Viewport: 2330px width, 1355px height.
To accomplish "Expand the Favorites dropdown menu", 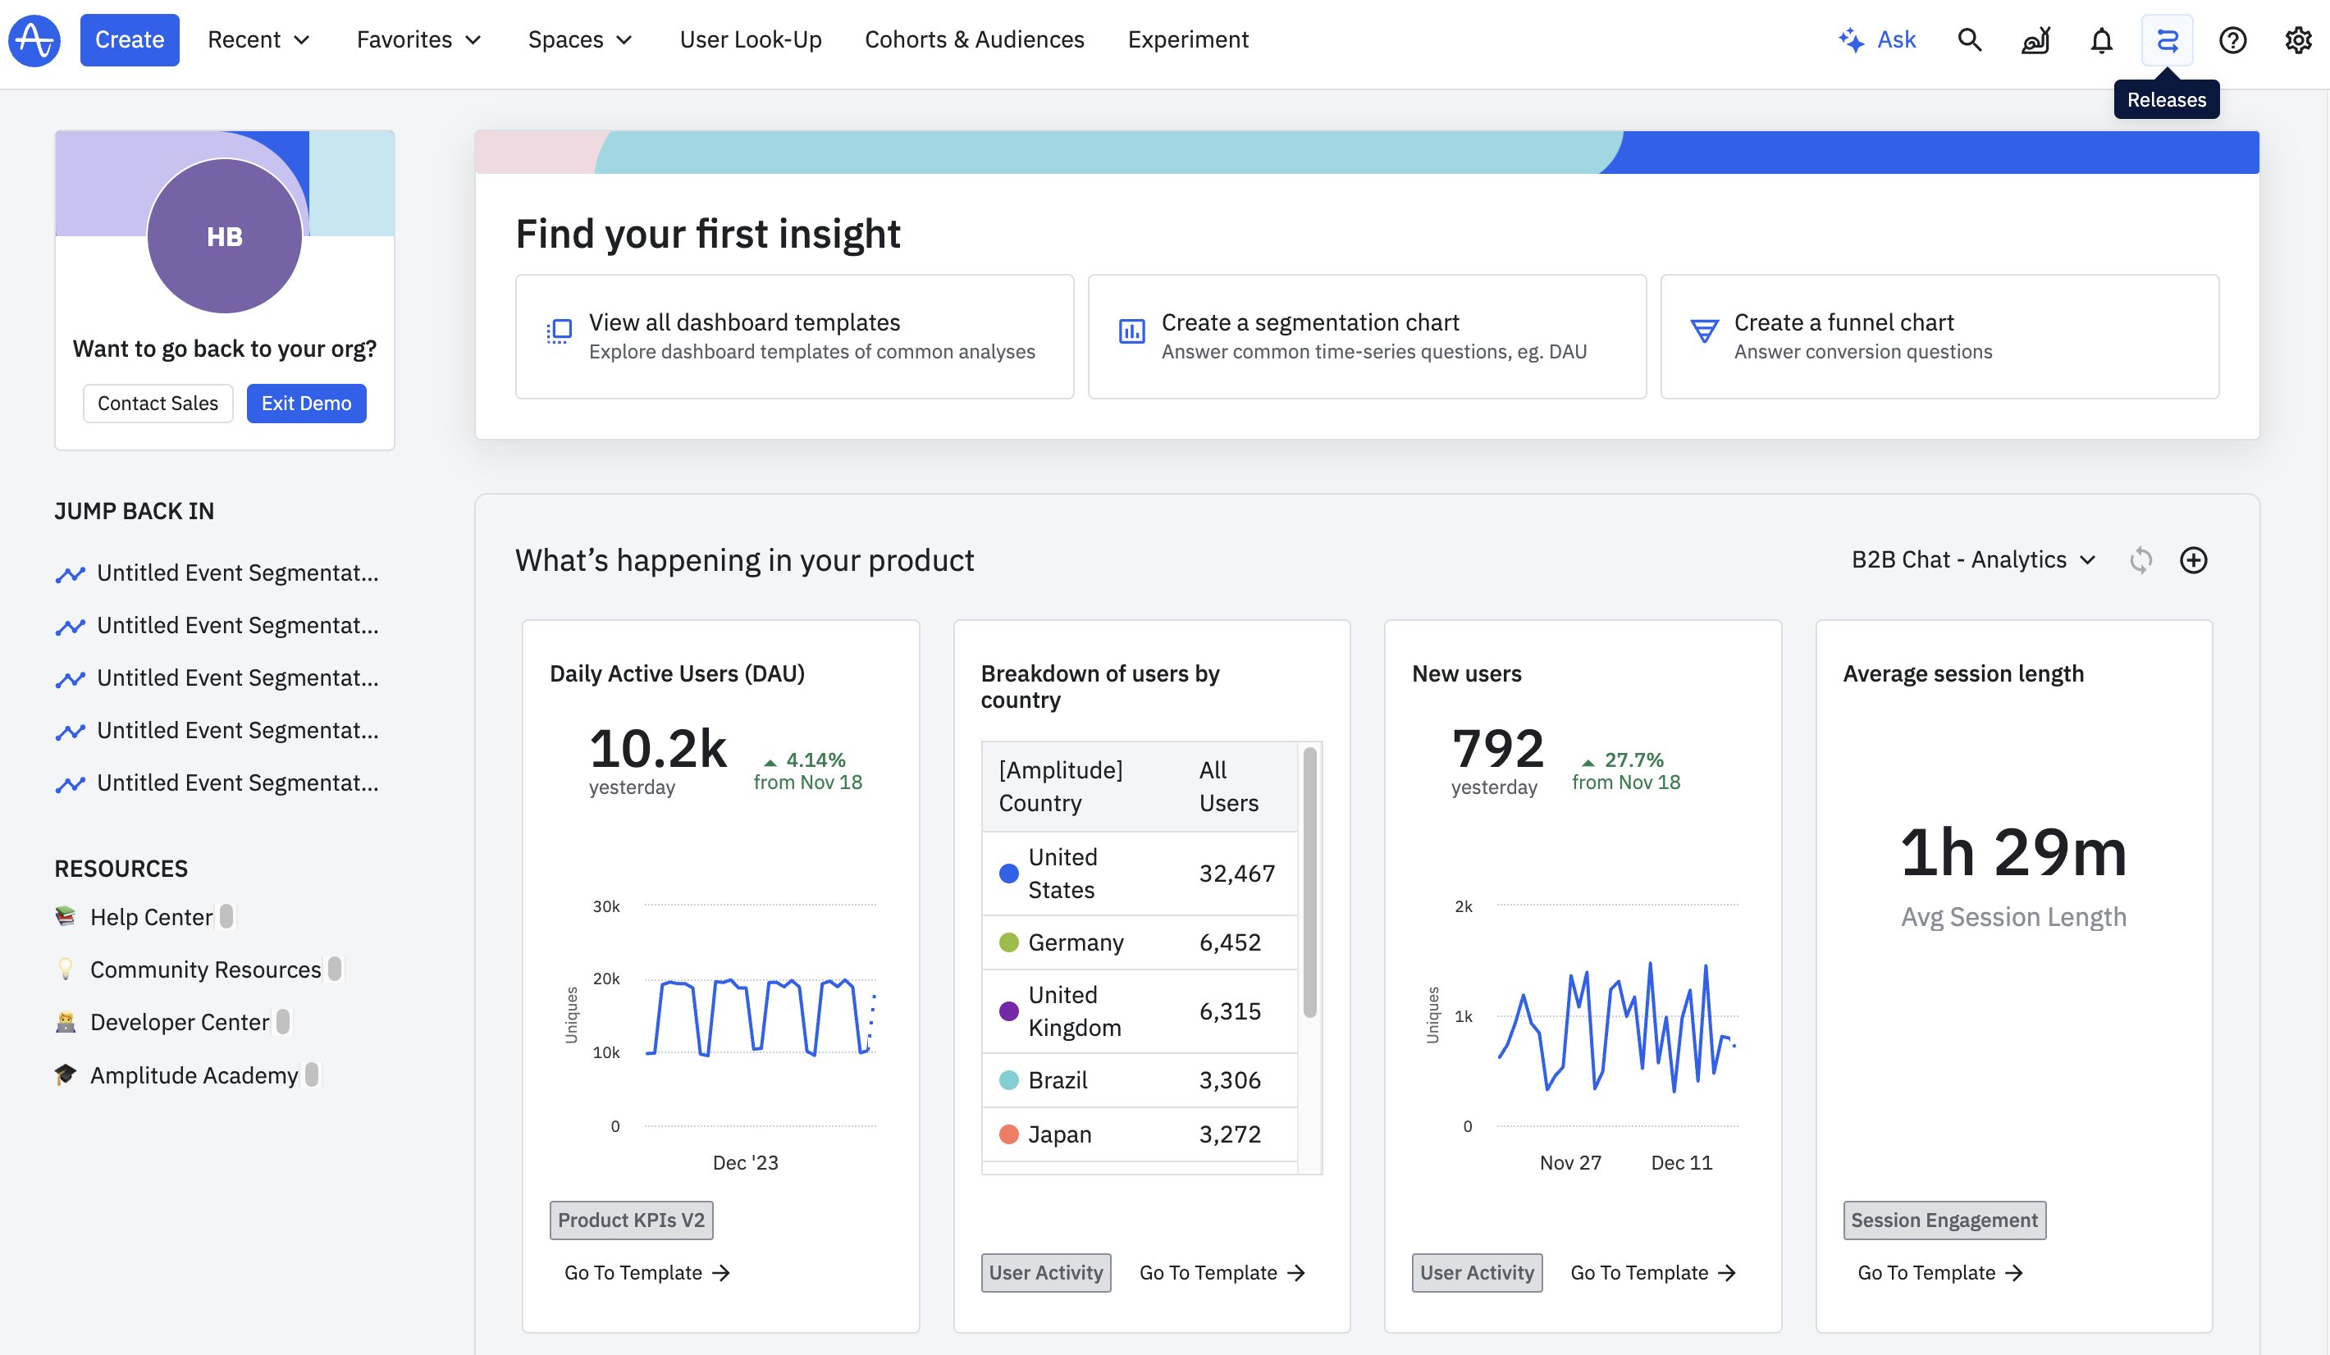I will click(419, 39).
